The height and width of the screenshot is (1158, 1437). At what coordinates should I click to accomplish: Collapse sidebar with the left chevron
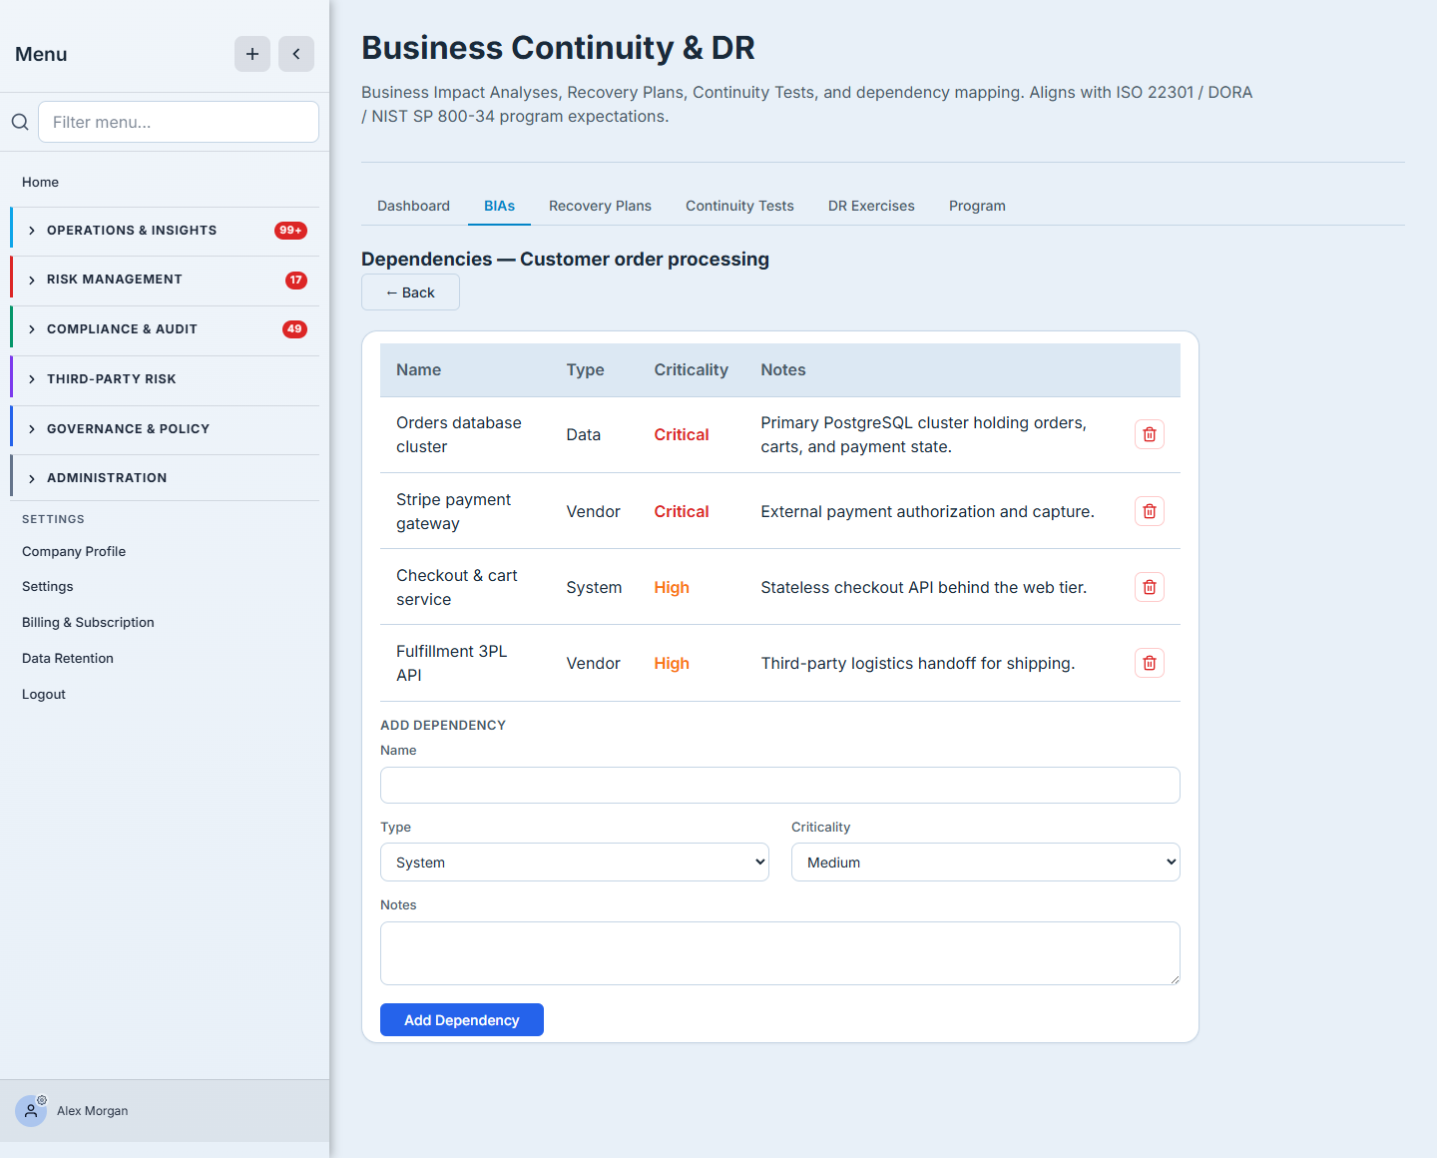click(x=296, y=54)
